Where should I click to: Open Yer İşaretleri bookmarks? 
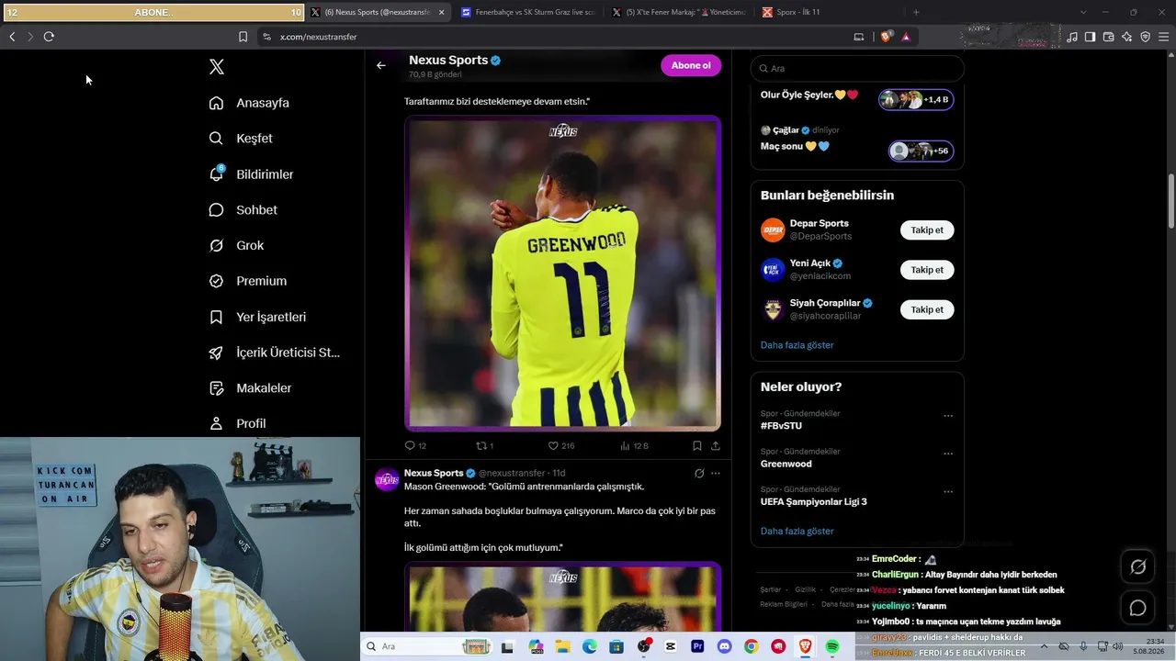[257, 317]
